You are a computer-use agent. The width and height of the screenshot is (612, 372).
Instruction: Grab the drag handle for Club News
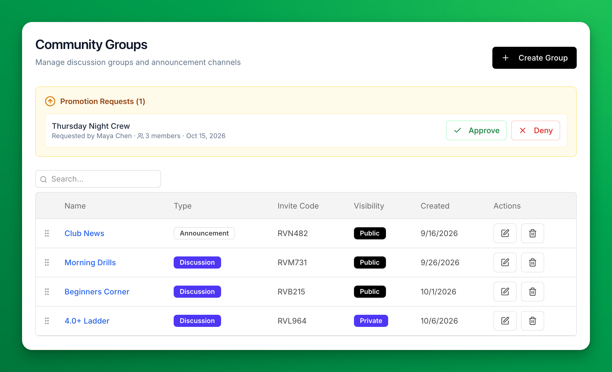tap(47, 233)
